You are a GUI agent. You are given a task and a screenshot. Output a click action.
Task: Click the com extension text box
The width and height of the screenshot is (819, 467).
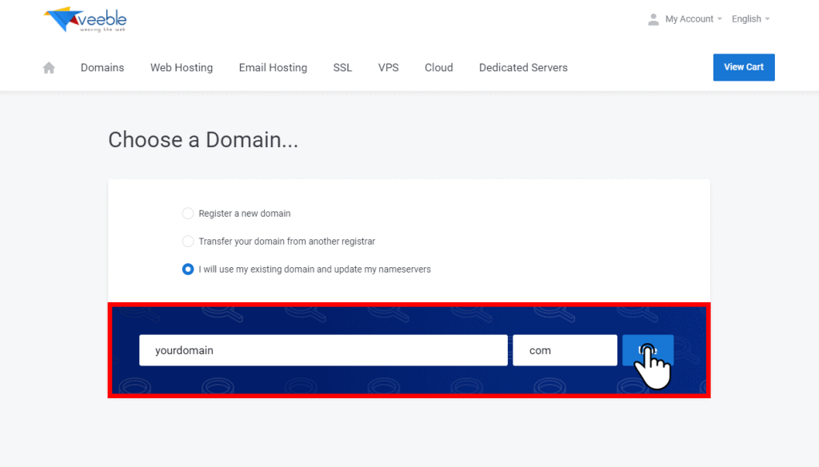pos(565,349)
